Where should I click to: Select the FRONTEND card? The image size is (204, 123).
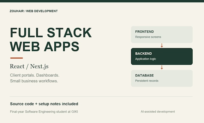[162, 35]
